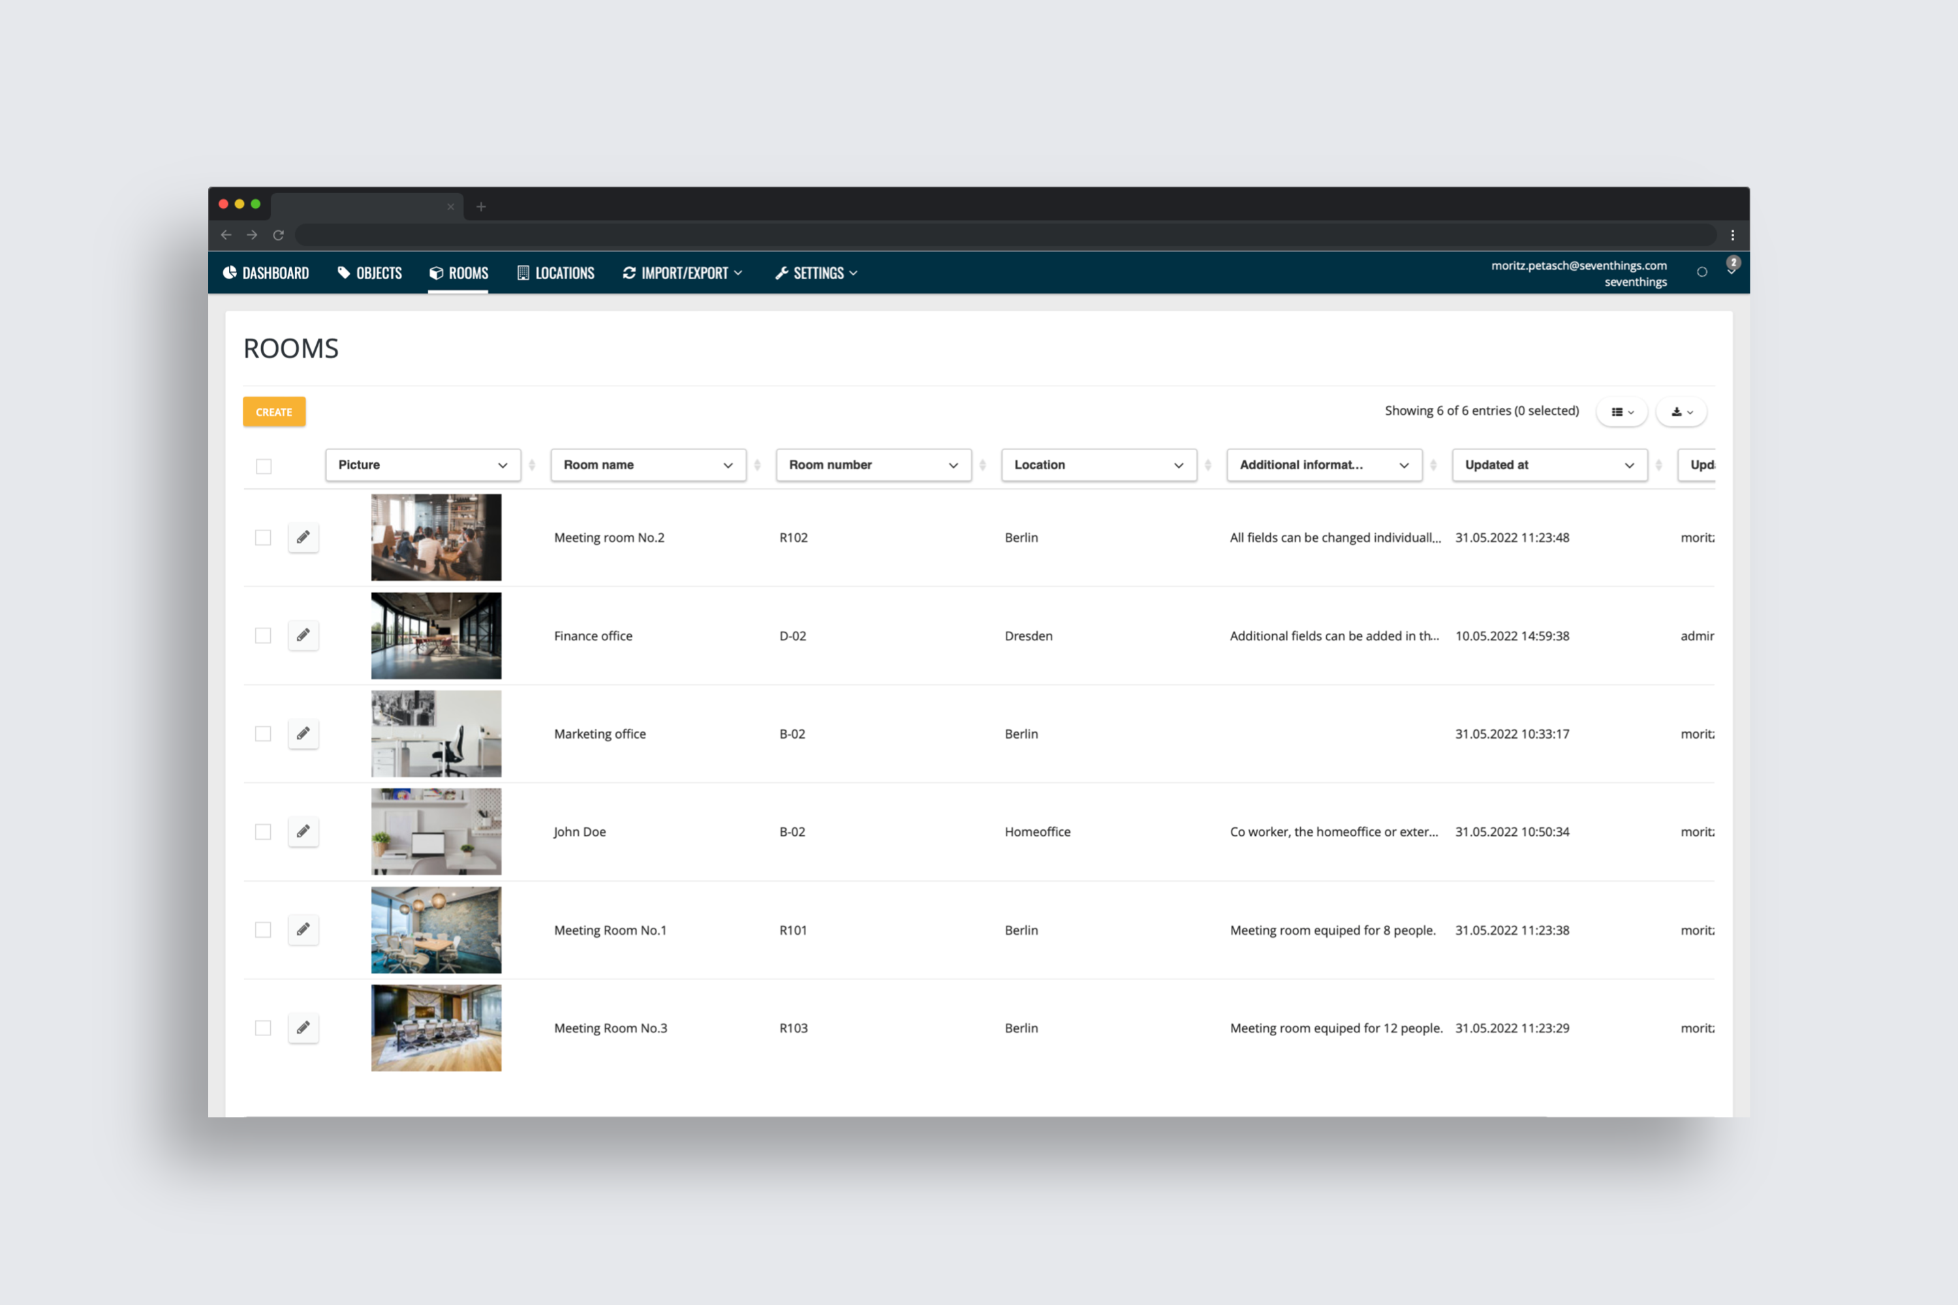Image resolution: width=1958 pixels, height=1305 pixels.
Task: Expand the Settings menu
Action: click(816, 273)
